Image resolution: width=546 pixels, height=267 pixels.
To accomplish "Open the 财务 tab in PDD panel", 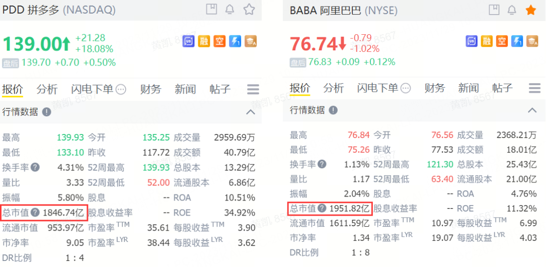I will coord(151,89).
